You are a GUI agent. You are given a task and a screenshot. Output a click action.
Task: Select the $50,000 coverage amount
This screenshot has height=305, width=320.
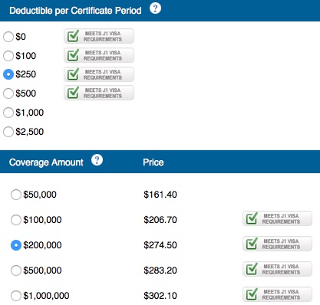coord(16,195)
